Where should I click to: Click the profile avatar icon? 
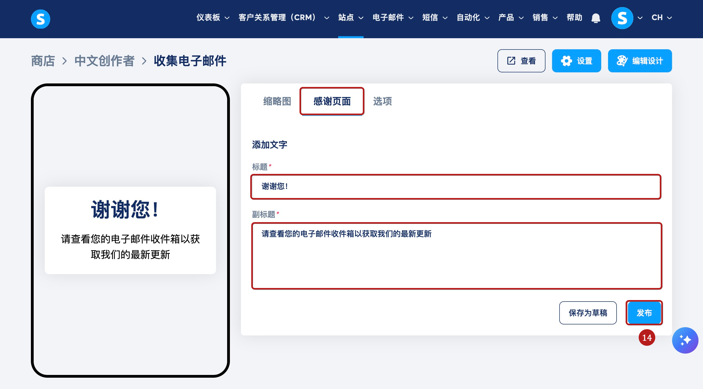[x=622, y=18]
